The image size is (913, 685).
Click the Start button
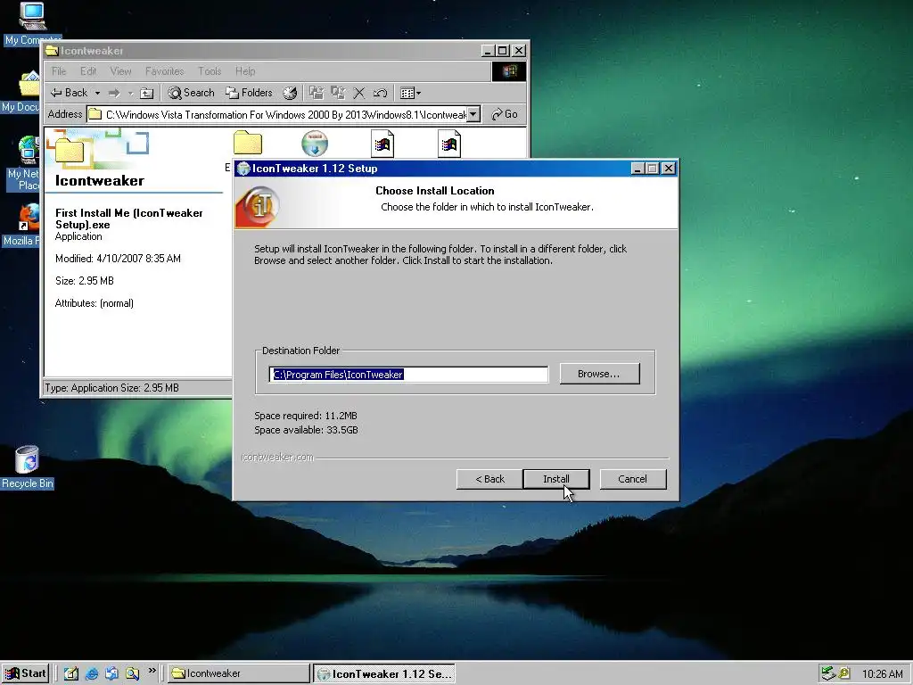pyautogui.click(x=25, y=673)
